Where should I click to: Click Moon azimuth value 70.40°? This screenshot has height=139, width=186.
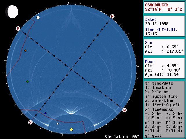[x=174, y=70]
